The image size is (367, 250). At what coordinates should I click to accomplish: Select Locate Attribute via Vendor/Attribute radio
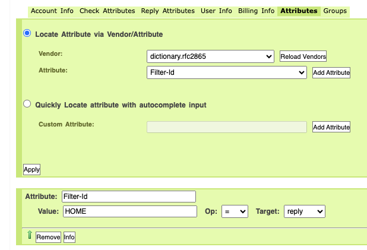coord(27,34)
